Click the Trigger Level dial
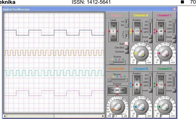The width and height of the screenshot is (196, 119). pyautogui.click(x=113, y=32)
